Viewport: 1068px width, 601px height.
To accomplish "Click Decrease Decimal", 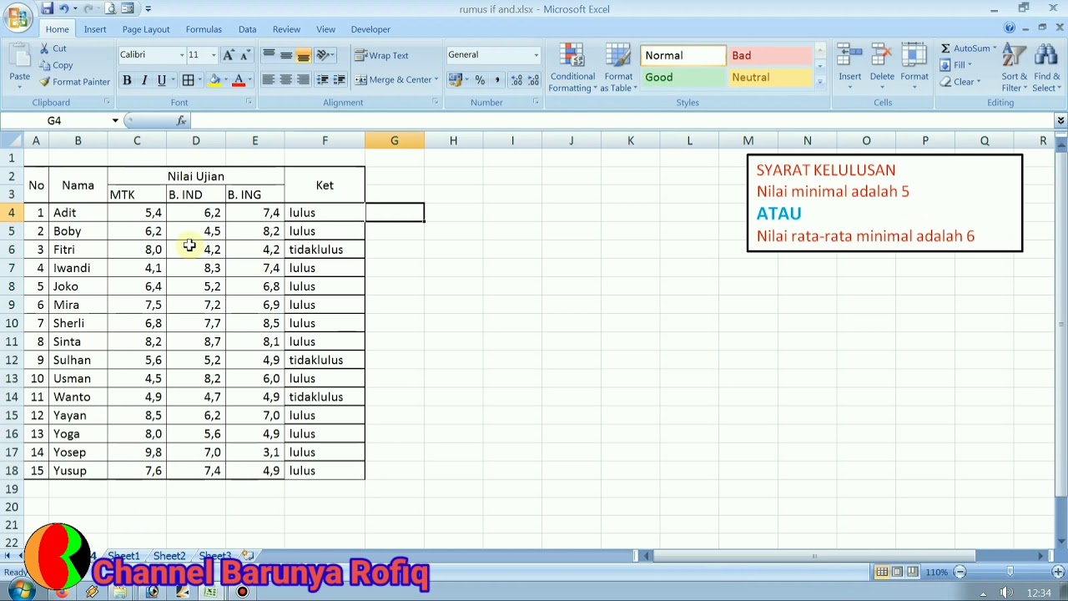I will click(533, 80).
